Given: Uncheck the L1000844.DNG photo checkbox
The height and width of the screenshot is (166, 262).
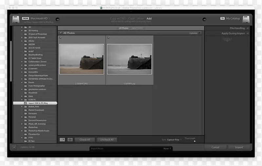Looking at the screenshot, I should click(61, 38).
